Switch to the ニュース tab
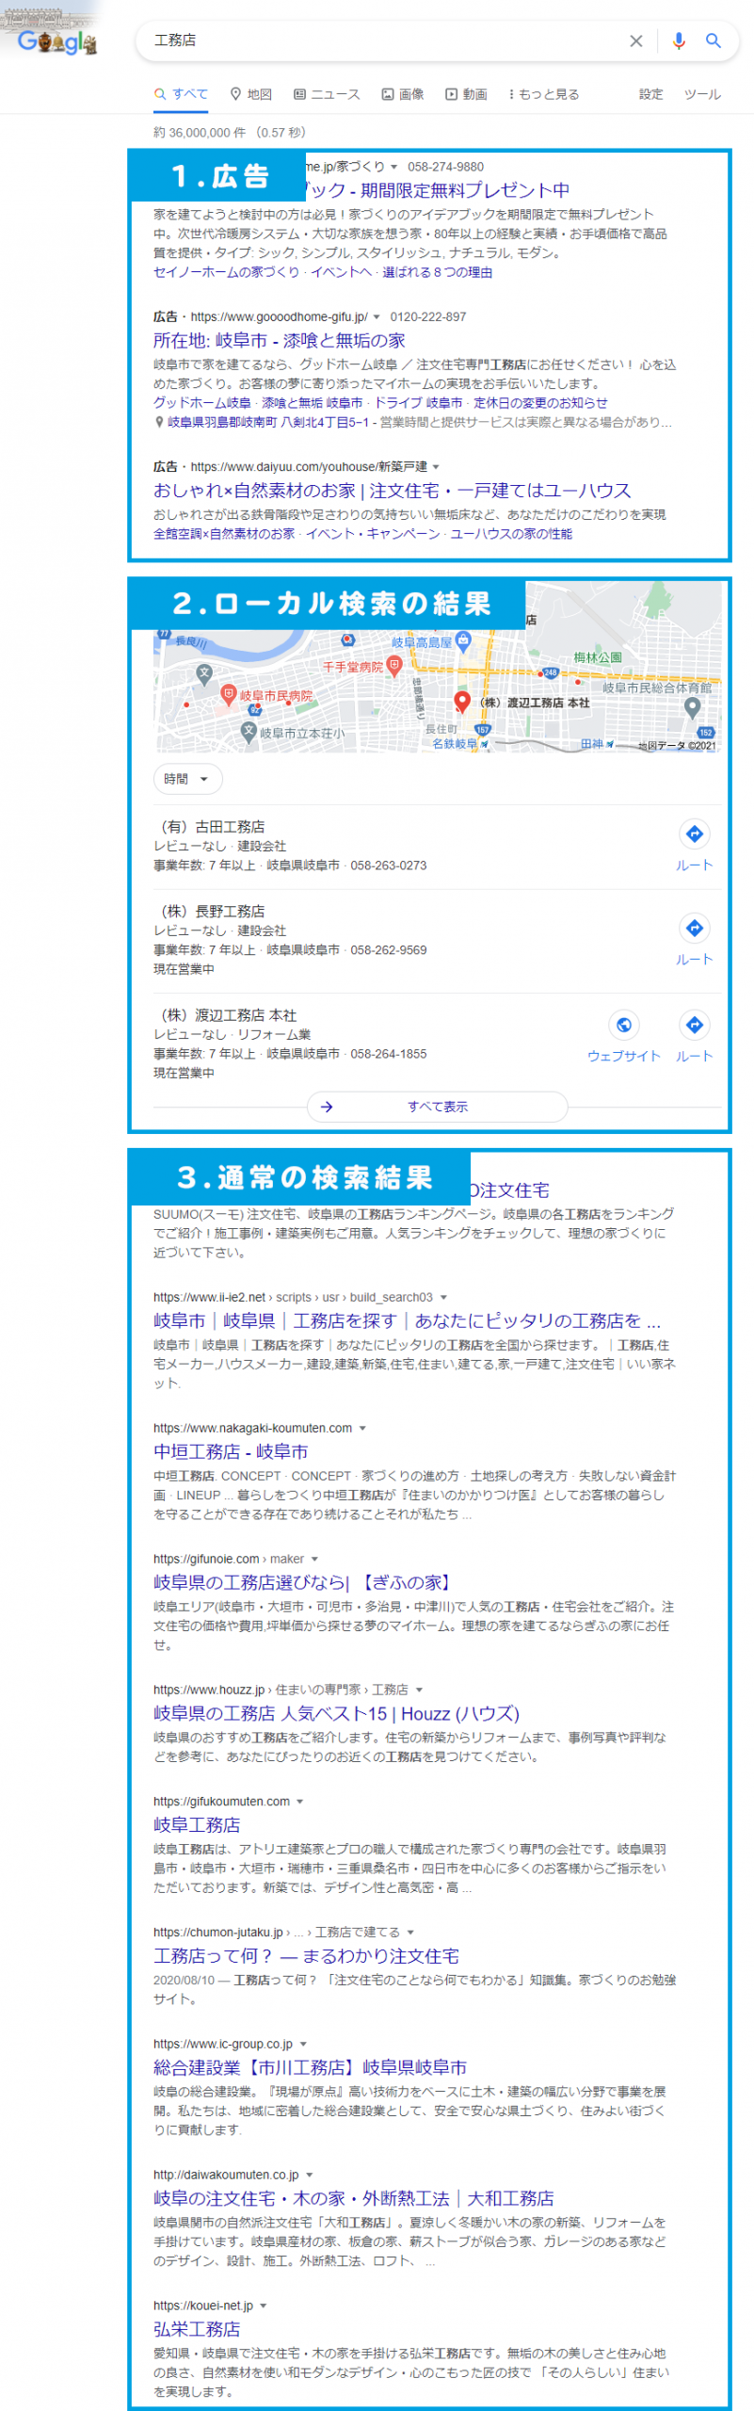The height and width of the screenshot is (2411, 754). click(x=327, y=94)
